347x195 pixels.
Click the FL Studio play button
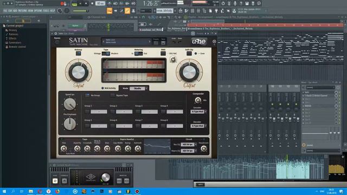81,4
